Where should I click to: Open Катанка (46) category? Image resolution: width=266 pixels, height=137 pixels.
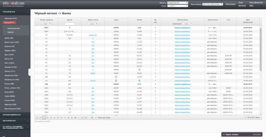[x=10, y=46]
